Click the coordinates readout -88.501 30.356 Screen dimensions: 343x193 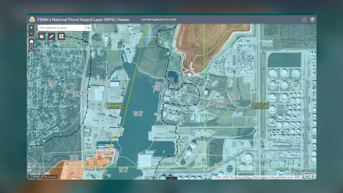click(45, 177)
